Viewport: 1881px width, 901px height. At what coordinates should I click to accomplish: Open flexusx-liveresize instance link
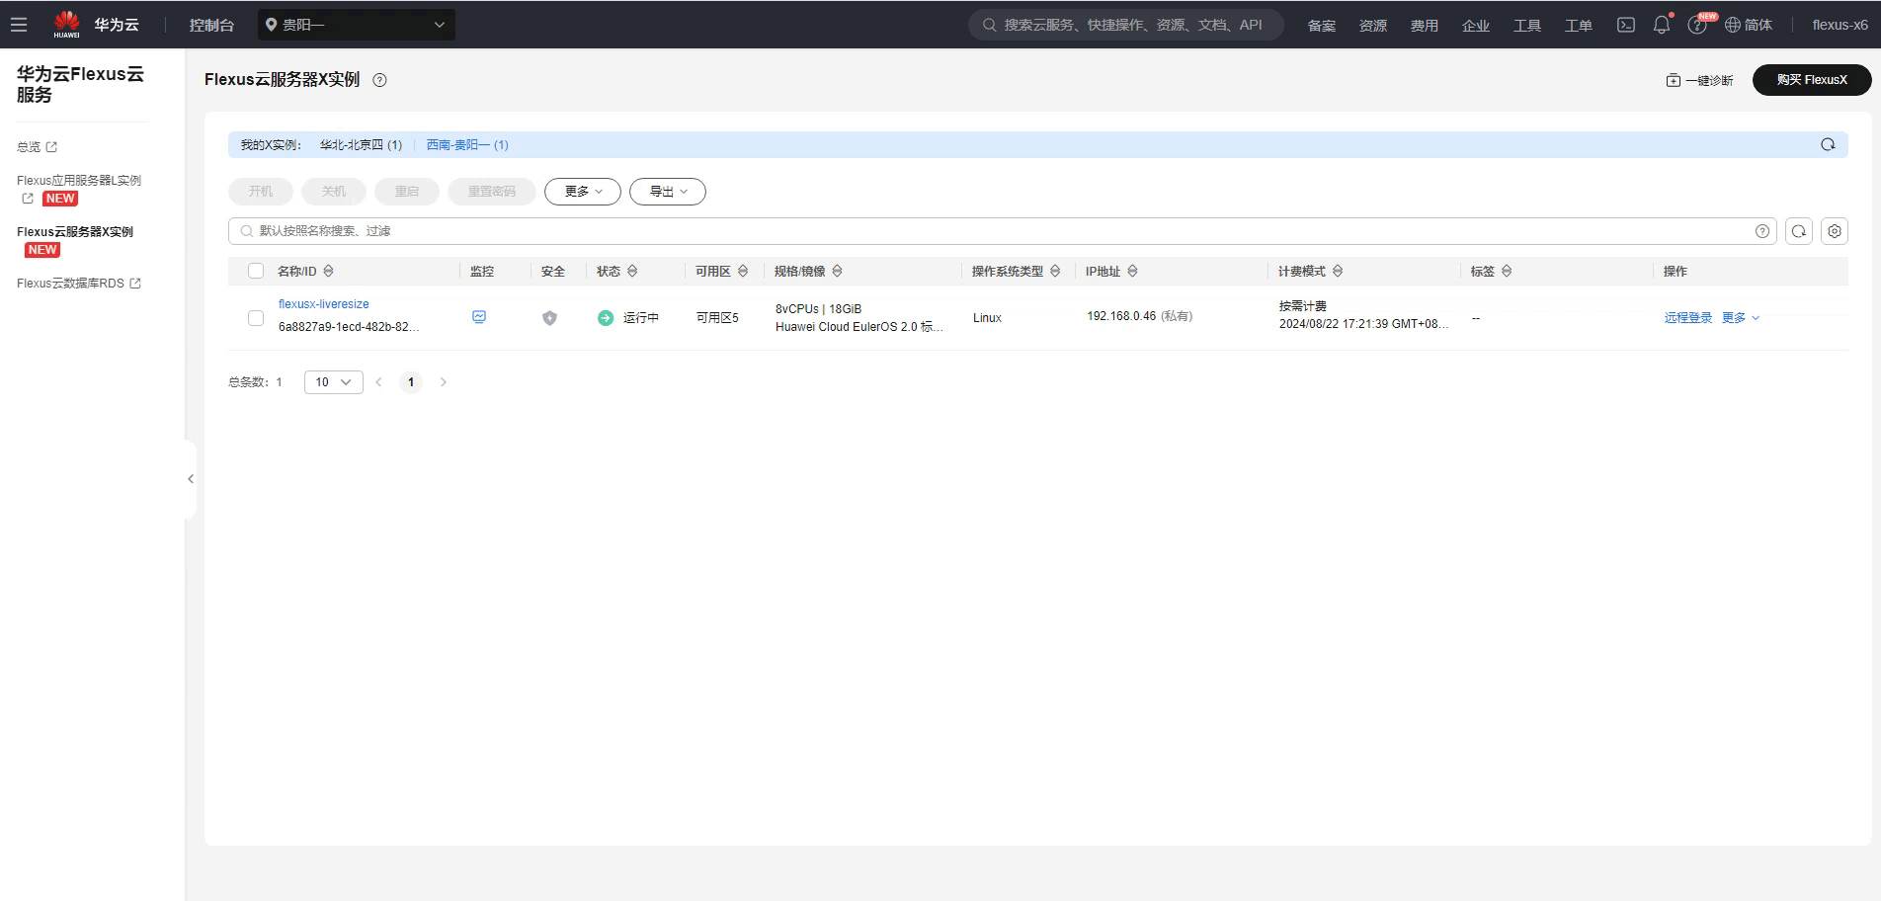[x=324, y=304]
